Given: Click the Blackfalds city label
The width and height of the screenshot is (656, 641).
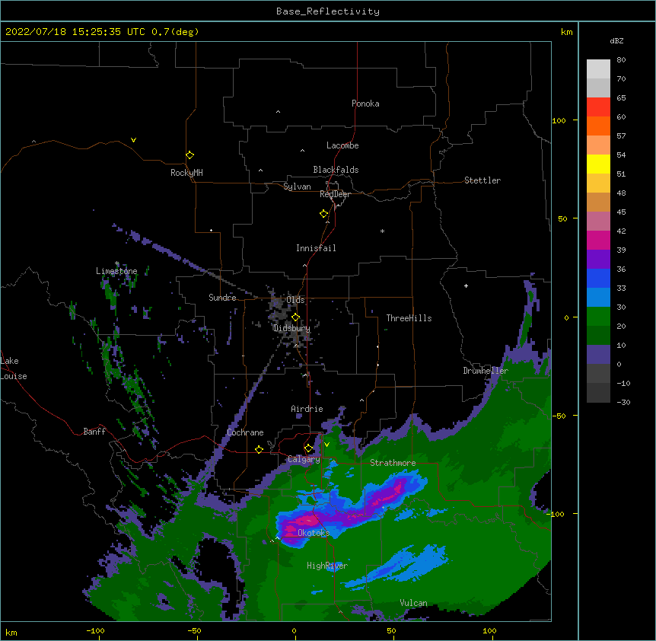Looking at the screenshot, I should [336, 170].
